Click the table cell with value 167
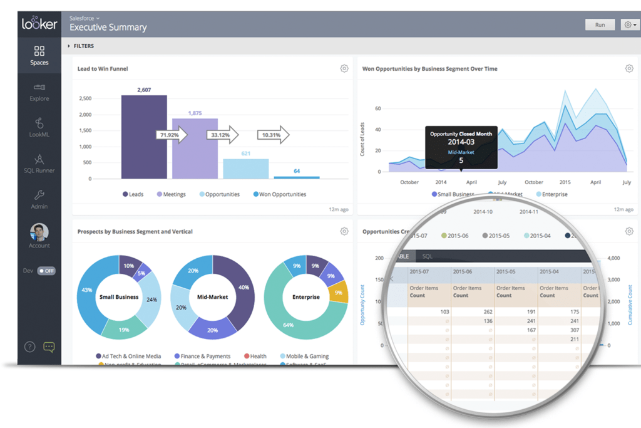Viewport: 641px width, 428px height. (516, 330)
